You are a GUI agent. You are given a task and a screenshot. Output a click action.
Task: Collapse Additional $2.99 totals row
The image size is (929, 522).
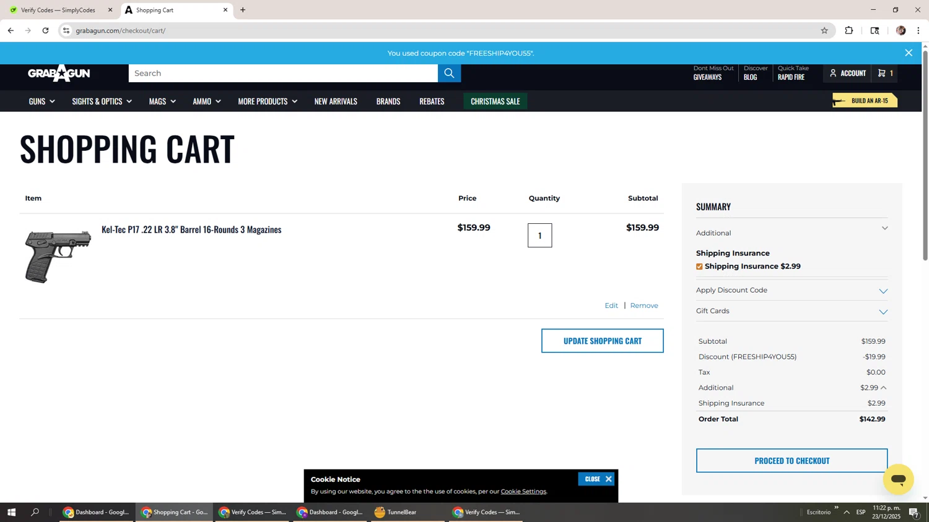(x=884, y=388)
